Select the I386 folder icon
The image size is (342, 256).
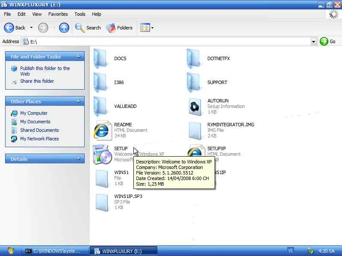(100, 82)
